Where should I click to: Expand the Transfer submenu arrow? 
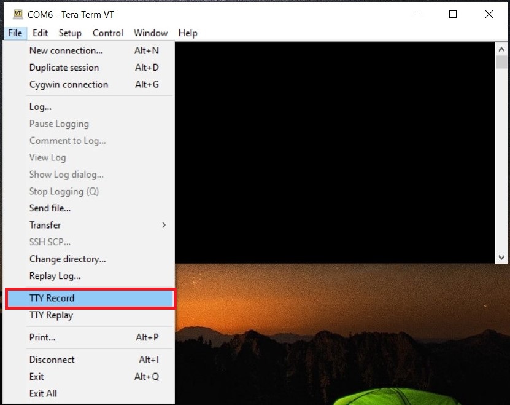coord(164,225)
